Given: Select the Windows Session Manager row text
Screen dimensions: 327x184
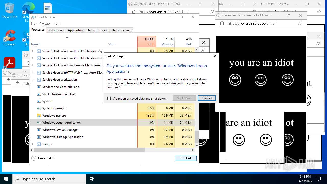Looking at the screenshot, I should 61,130.
